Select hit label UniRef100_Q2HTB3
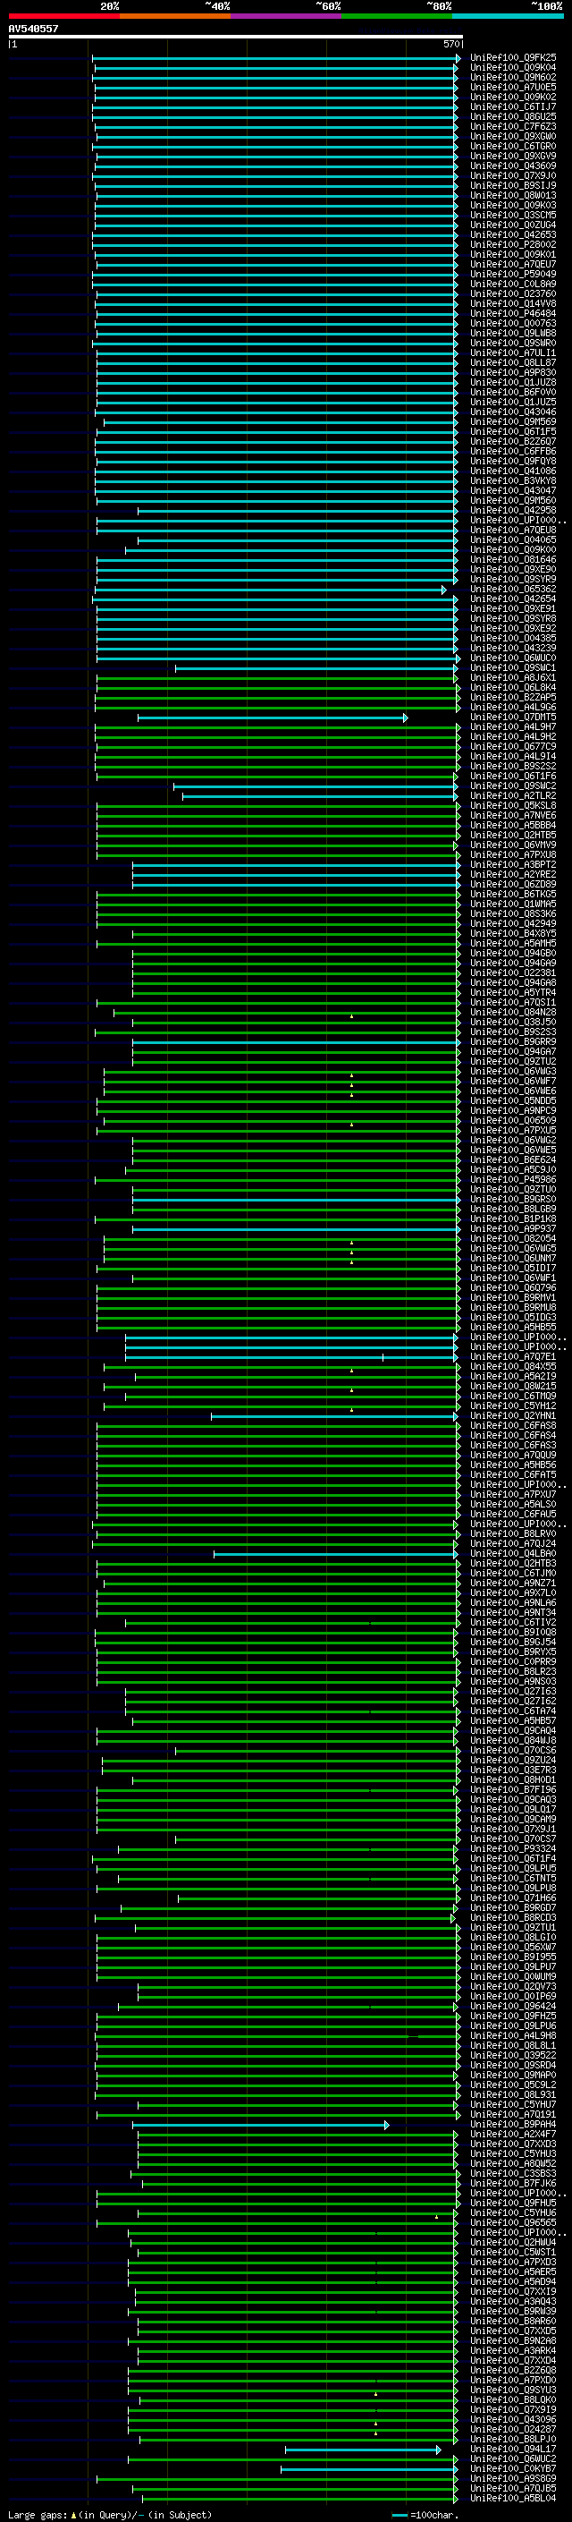This screenshot has width=572, height=2522. (513, 1563)
